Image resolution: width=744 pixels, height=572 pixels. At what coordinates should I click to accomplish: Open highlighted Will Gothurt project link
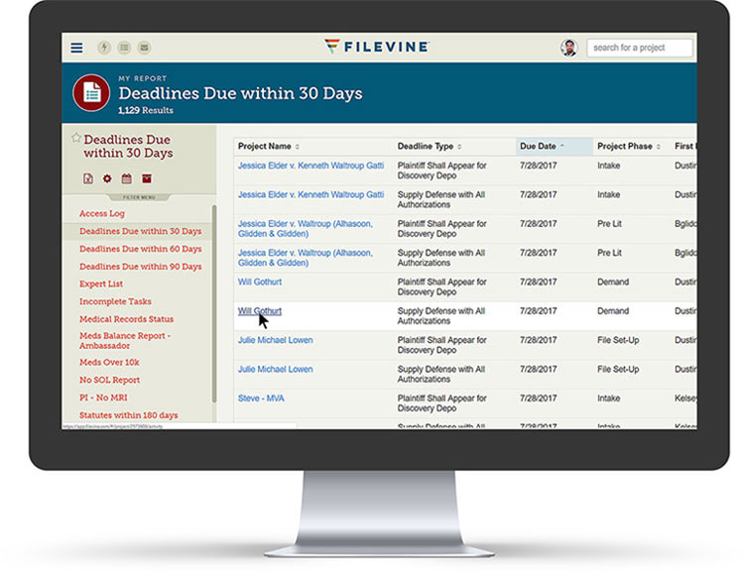point(260,311)
